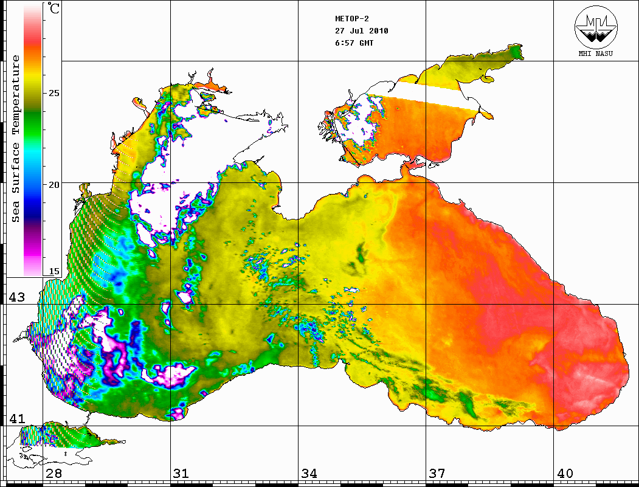This screenshot has height=487, width=639.
Task: Click the '20' legend tick label
Action: [54, 185]
